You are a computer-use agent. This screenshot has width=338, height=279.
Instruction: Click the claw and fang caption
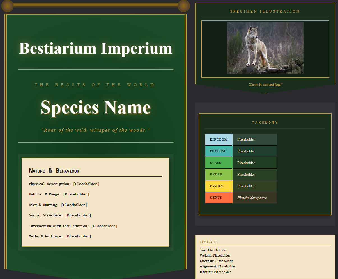tap(265, 84)
